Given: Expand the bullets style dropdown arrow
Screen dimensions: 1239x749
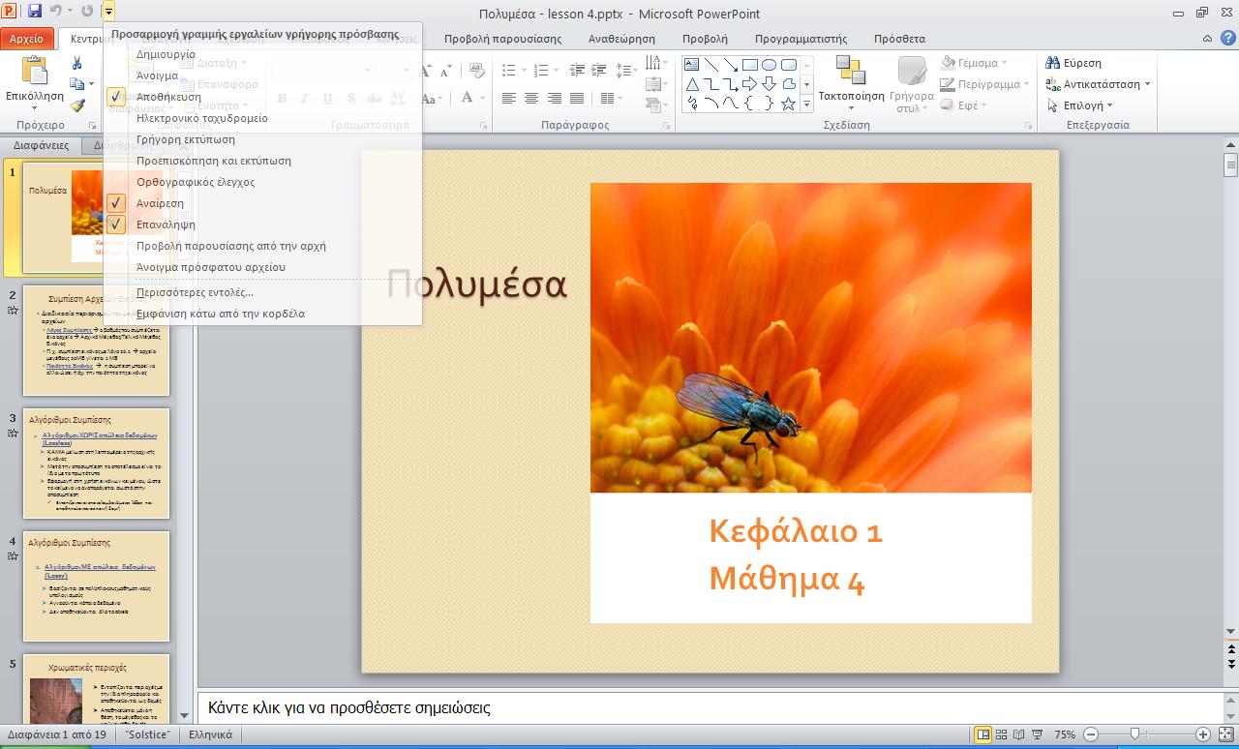Looking at the screenshot, I should [x=523, y=71].
